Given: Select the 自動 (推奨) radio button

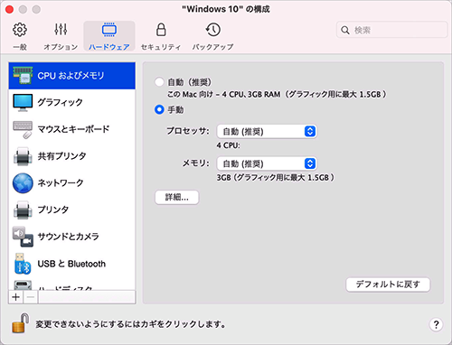Looking at the screenshot, I should tap(159, 82).
